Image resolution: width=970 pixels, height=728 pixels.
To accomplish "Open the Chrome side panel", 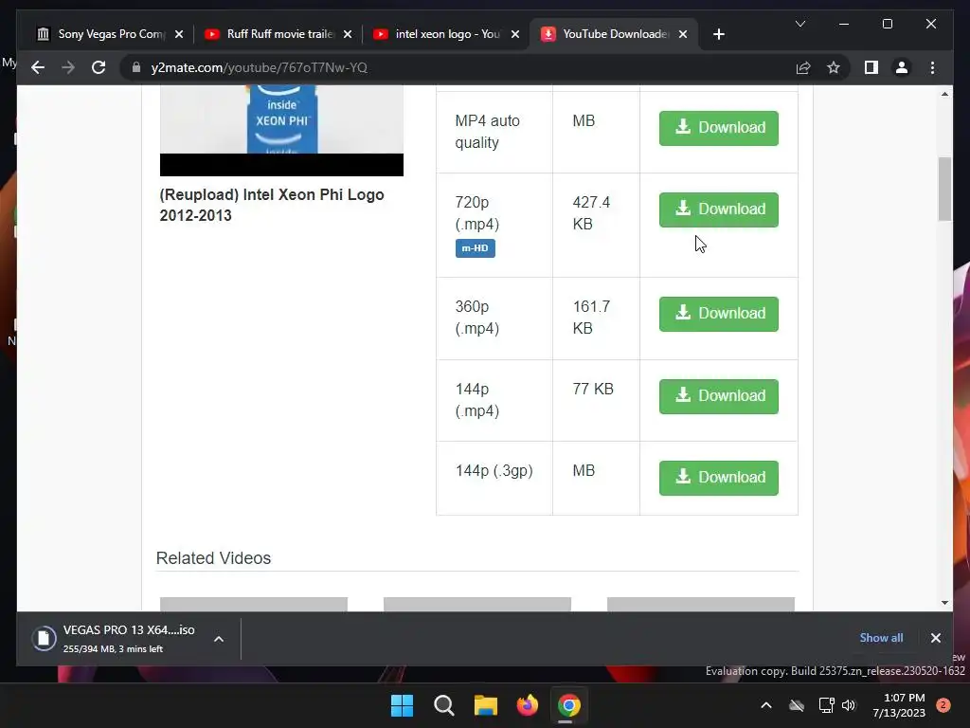I will tap(871, 67).
